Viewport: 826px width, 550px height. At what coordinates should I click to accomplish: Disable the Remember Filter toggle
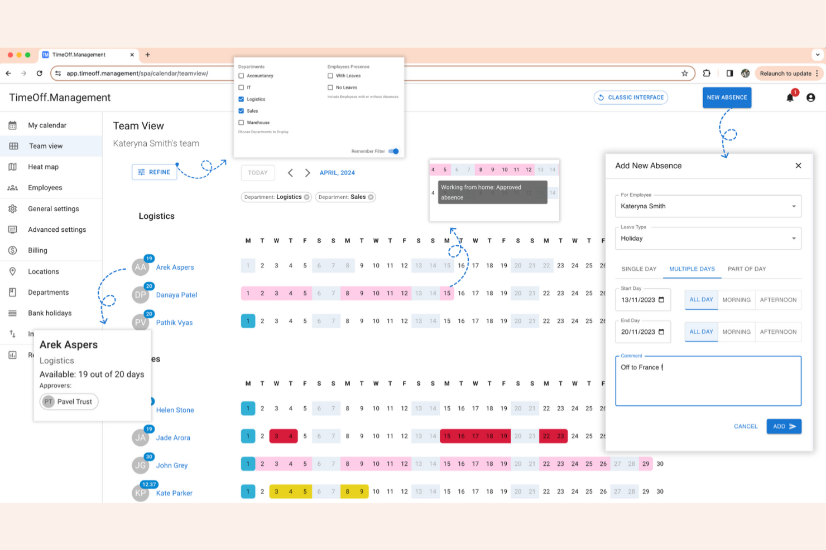click(x=393, y=151)
